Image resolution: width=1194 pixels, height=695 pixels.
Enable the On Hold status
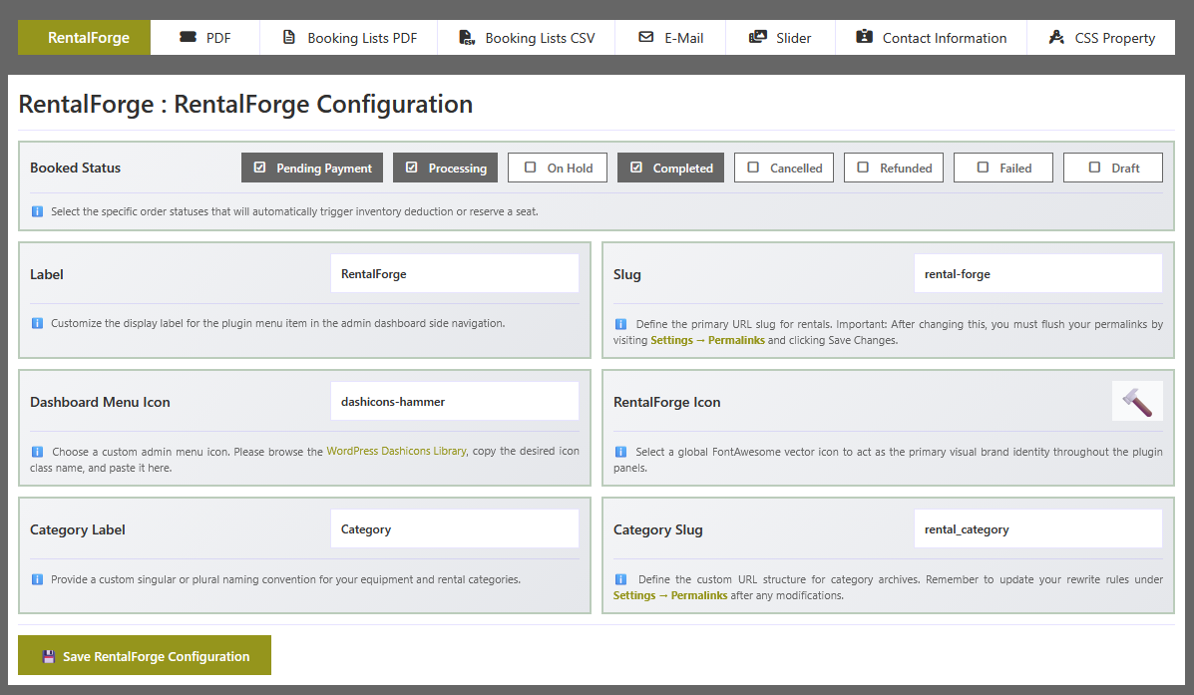558,168
